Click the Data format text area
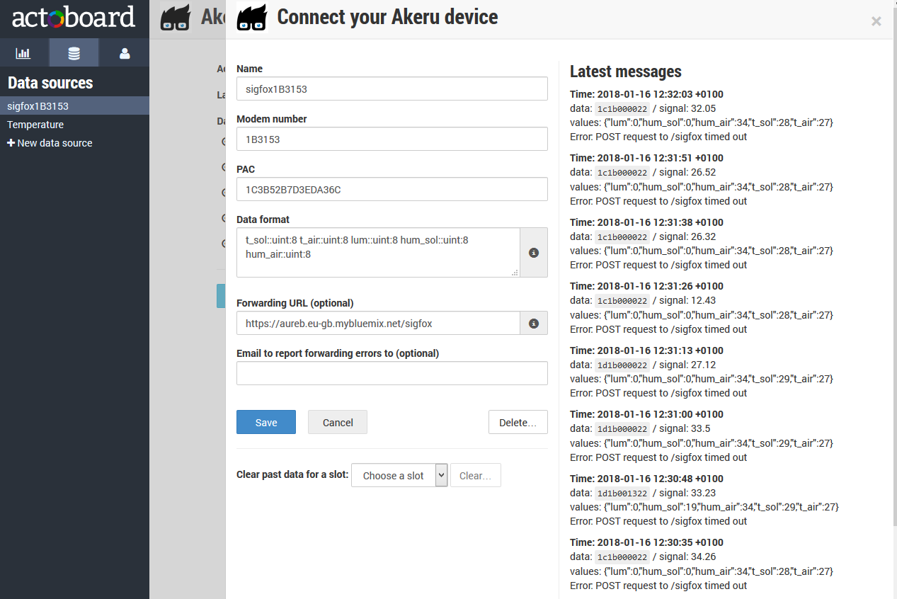The image size is (897, 599). (x=378, y=252)
